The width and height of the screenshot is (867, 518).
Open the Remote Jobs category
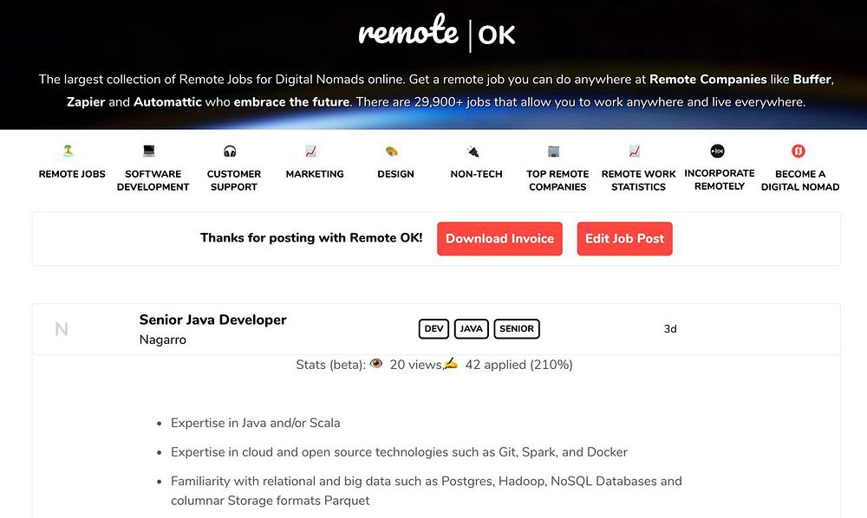[x=72, y=174]
